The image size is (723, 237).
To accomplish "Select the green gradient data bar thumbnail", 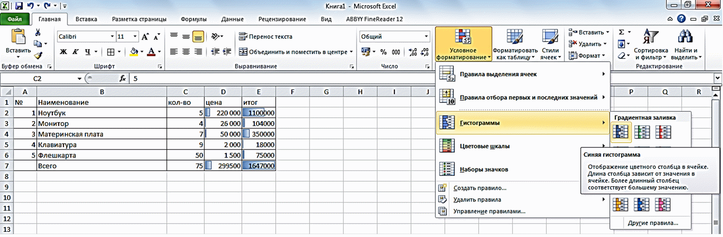I will (642, 132).
